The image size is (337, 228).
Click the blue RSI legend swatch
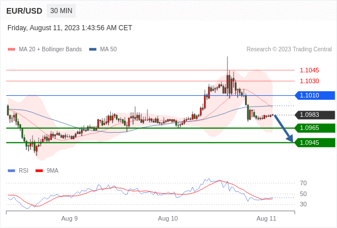click(x=11, y=171)
